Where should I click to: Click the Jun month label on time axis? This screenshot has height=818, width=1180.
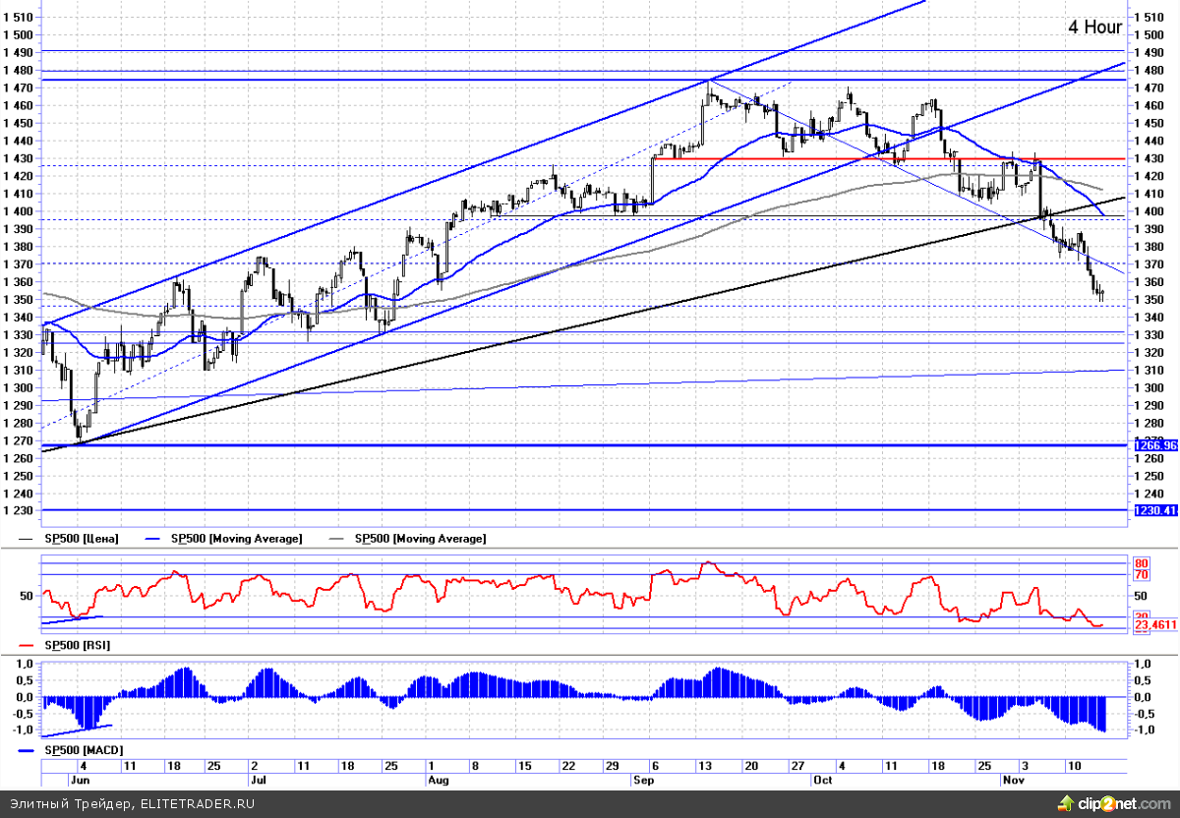pyautogui.click(x=80, y=780)
